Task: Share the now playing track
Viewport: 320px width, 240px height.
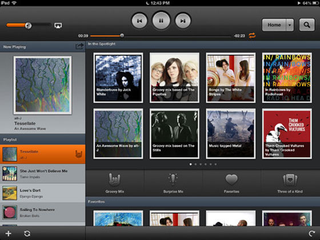Action: 79,46
